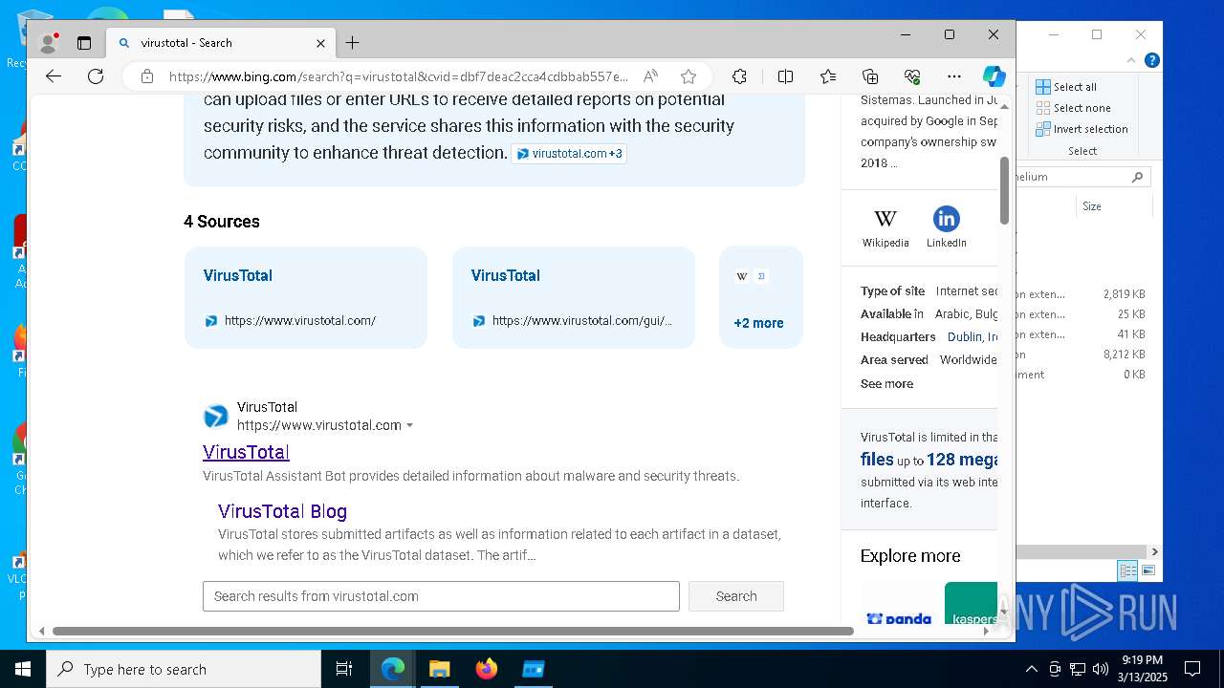Image resolution: width=1224 pixels, height=688 pixels.
Task: Open Edge Settings and more menu
Action: point(954,76)
